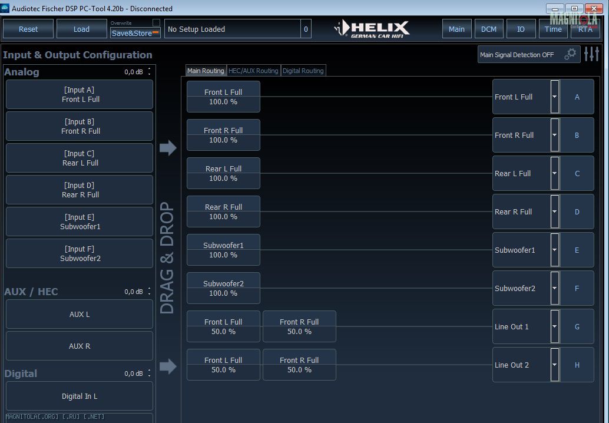Click the lower gray drag-and-drop arrow

pos(168,366)
